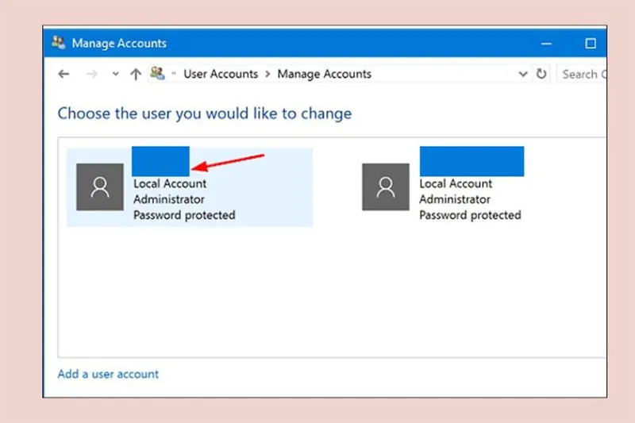635x423 pixels.
Task: Maximize the Manage Accounts window
Action: (x=591, y=44)
